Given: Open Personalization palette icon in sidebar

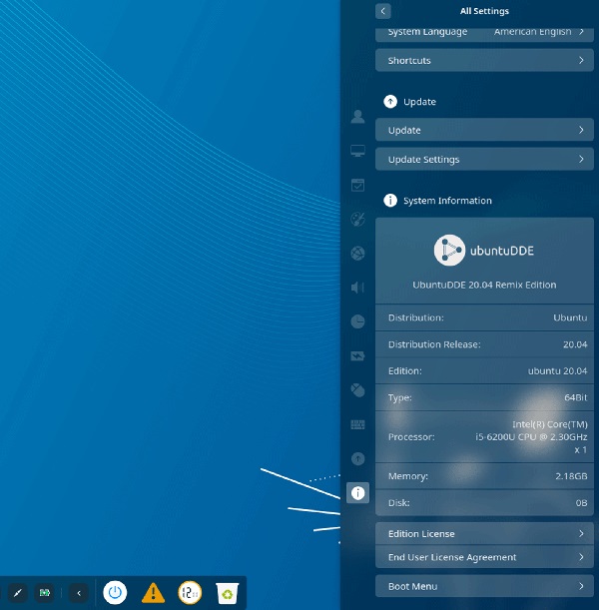Looking at the screenshot, I should tap(357, 219).
